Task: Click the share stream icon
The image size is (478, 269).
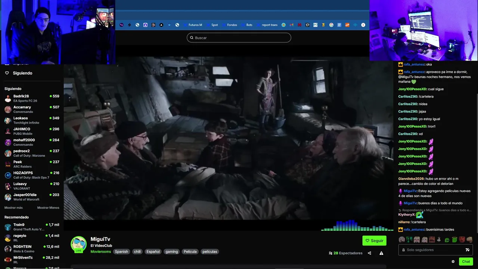Action: (x=369, y=253)
